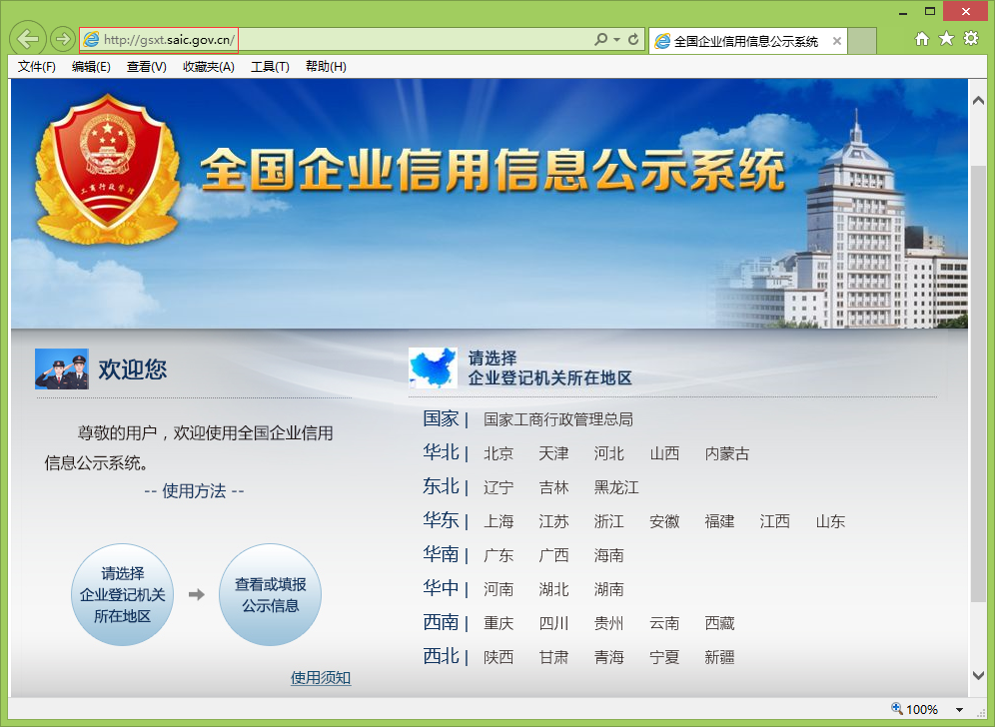Select region 重庆
The width and height of the screenshot is (995, 727).
pos(498,623)
